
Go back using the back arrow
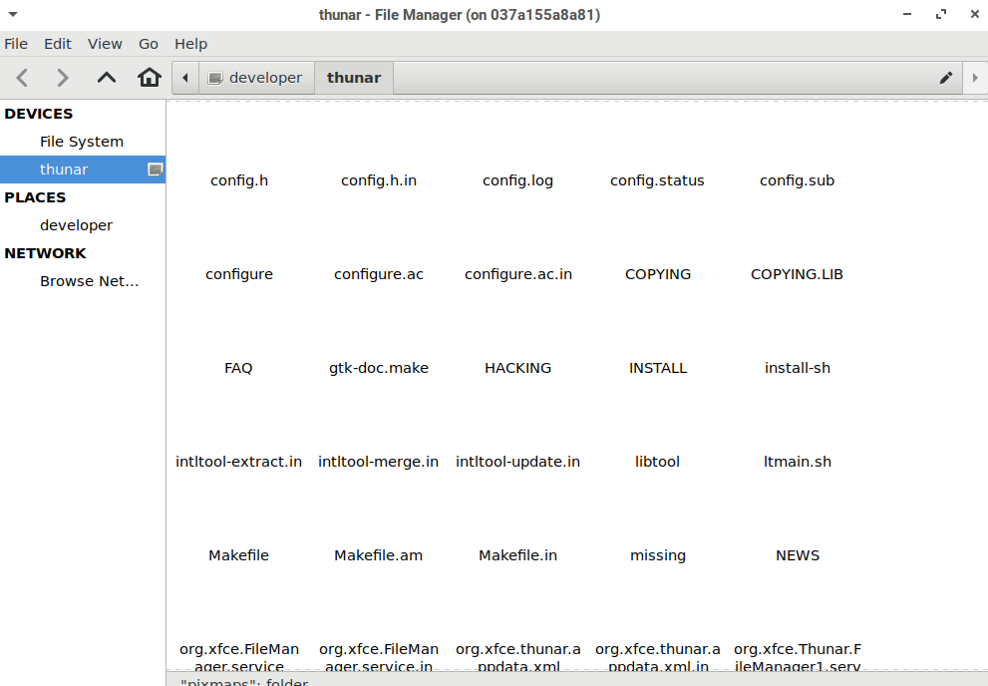click(x=23, y=78)
